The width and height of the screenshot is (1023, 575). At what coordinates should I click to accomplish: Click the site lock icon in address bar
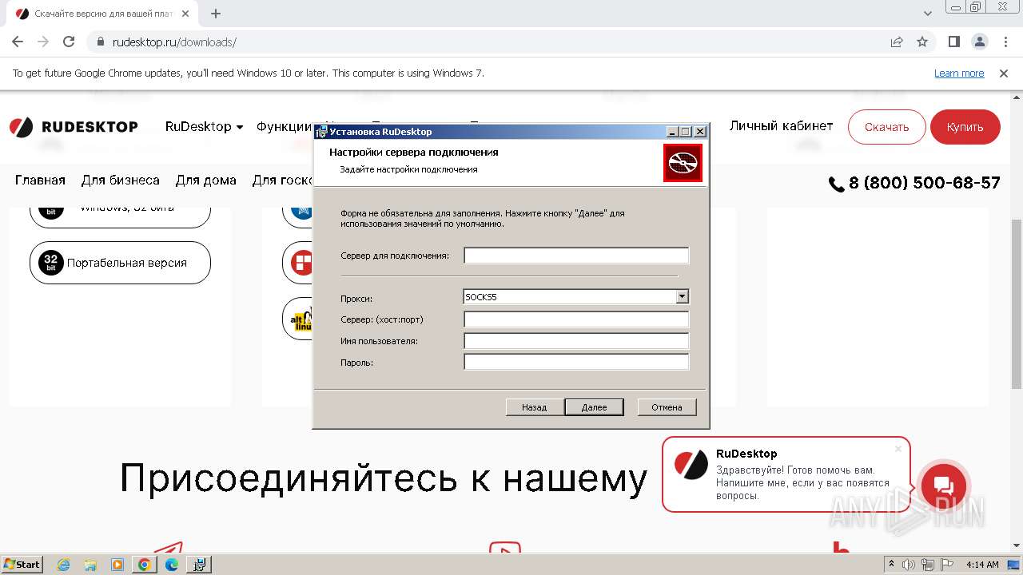point(101,42)
